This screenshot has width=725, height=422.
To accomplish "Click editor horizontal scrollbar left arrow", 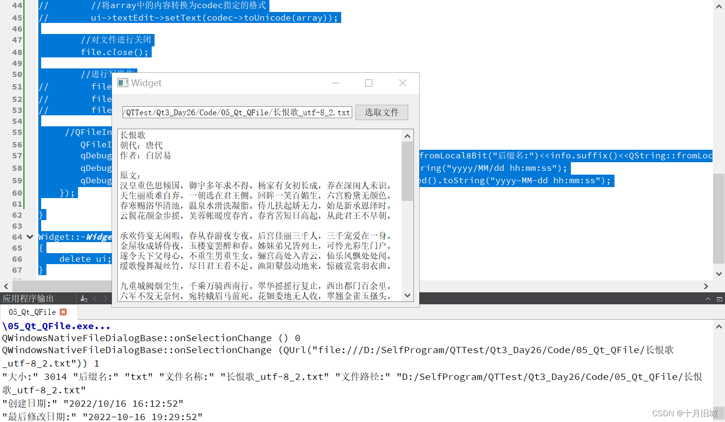I will tap(6, 286).
